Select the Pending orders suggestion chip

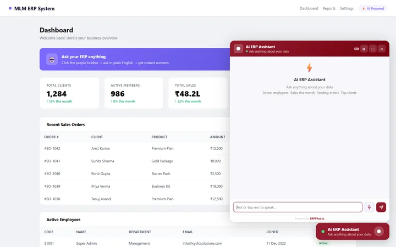(x=328, y=93)
